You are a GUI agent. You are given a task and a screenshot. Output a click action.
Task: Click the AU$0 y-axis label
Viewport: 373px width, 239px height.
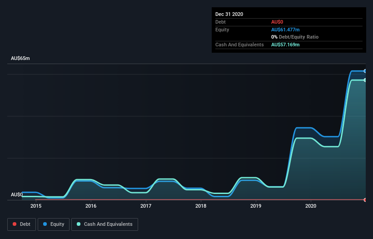point(17,194)
